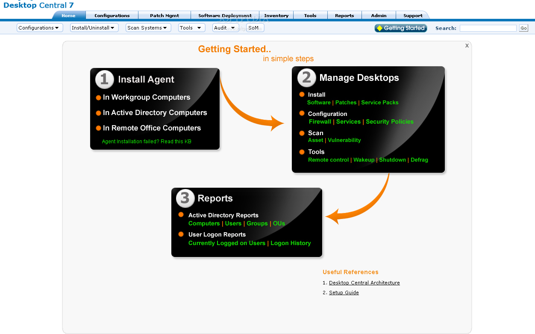Screen dimensions: 535x334
Task: Open the Computers report link
Action: (x=204, y=224)
